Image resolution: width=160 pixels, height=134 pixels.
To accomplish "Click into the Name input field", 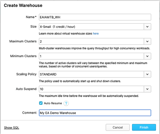I will (x=95, y=17).
